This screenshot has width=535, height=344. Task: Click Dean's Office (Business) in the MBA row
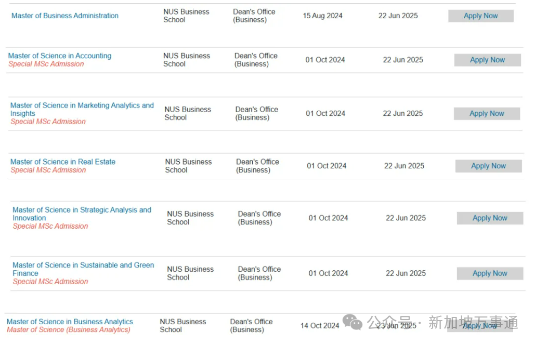click(x=254, y=16)
